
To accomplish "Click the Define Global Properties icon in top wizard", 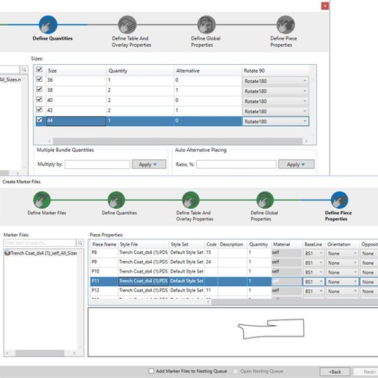I will [206, 25].
